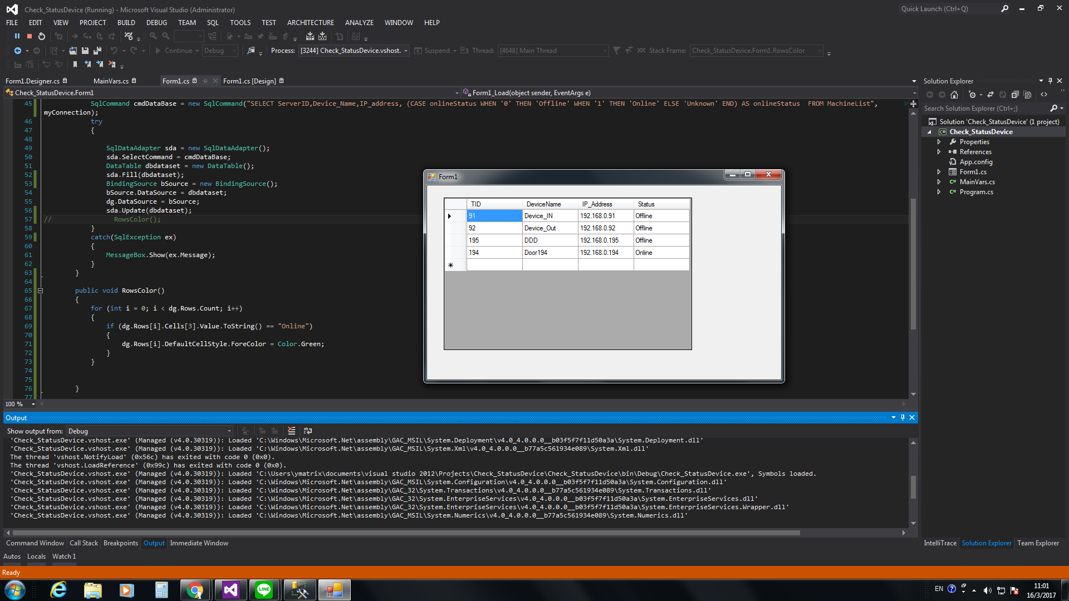Select App.config in Solution Explorer
Viewport: 1069px width, 601px height.
point(975,162)
